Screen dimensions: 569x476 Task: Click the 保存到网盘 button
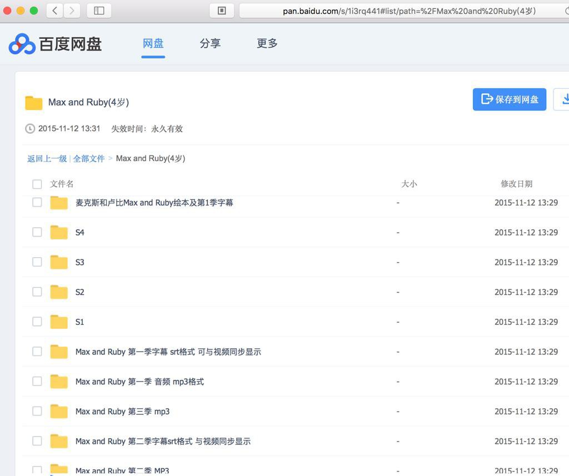[510, 99]
